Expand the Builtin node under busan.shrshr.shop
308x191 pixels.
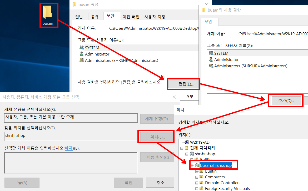[x=197, y=171]
